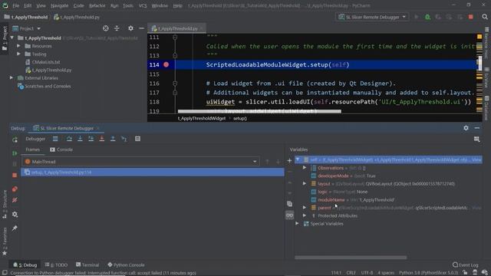491x276 pixels.
Task: Click the red Stop icon in Debug panel
Action: tap(15, 176)
